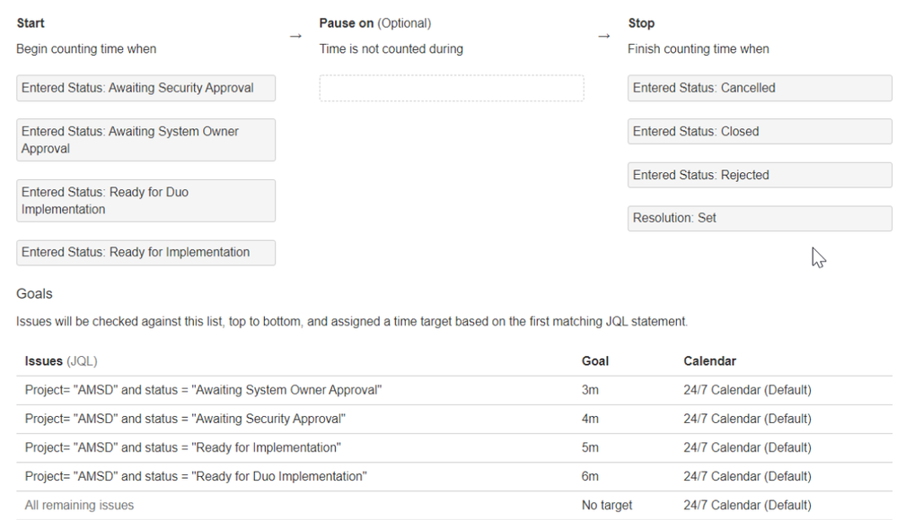
Task: Click arrow icon between Pause on and Stop
Action: pyautogui.click(x=604, y=36)
